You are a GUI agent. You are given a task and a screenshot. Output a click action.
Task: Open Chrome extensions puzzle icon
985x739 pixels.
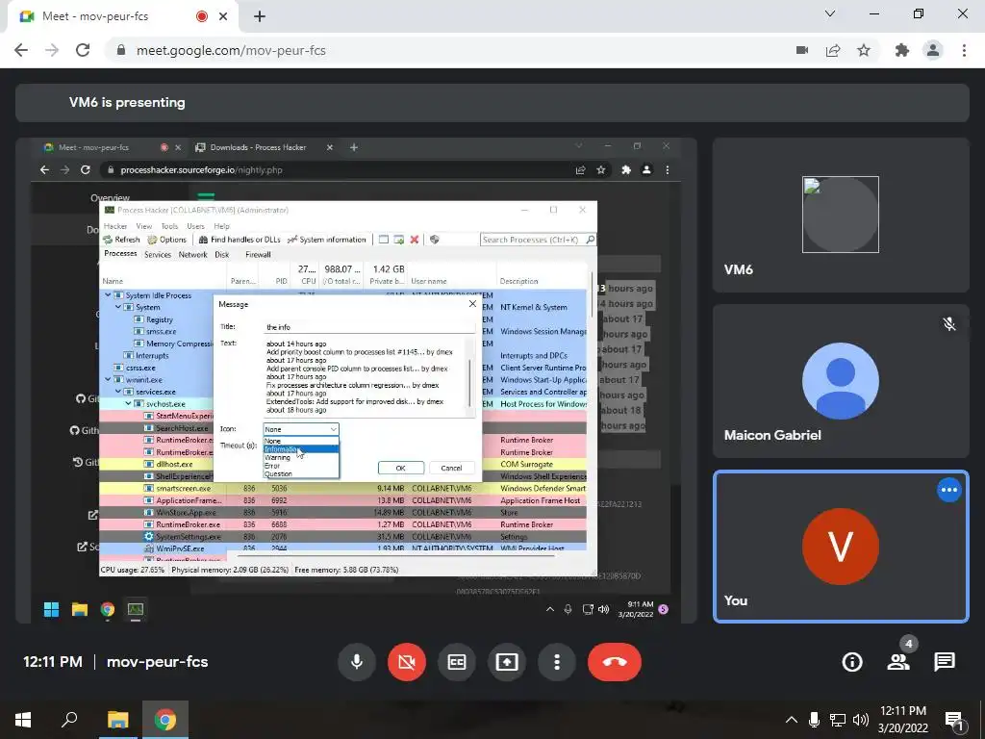(902, 50)
